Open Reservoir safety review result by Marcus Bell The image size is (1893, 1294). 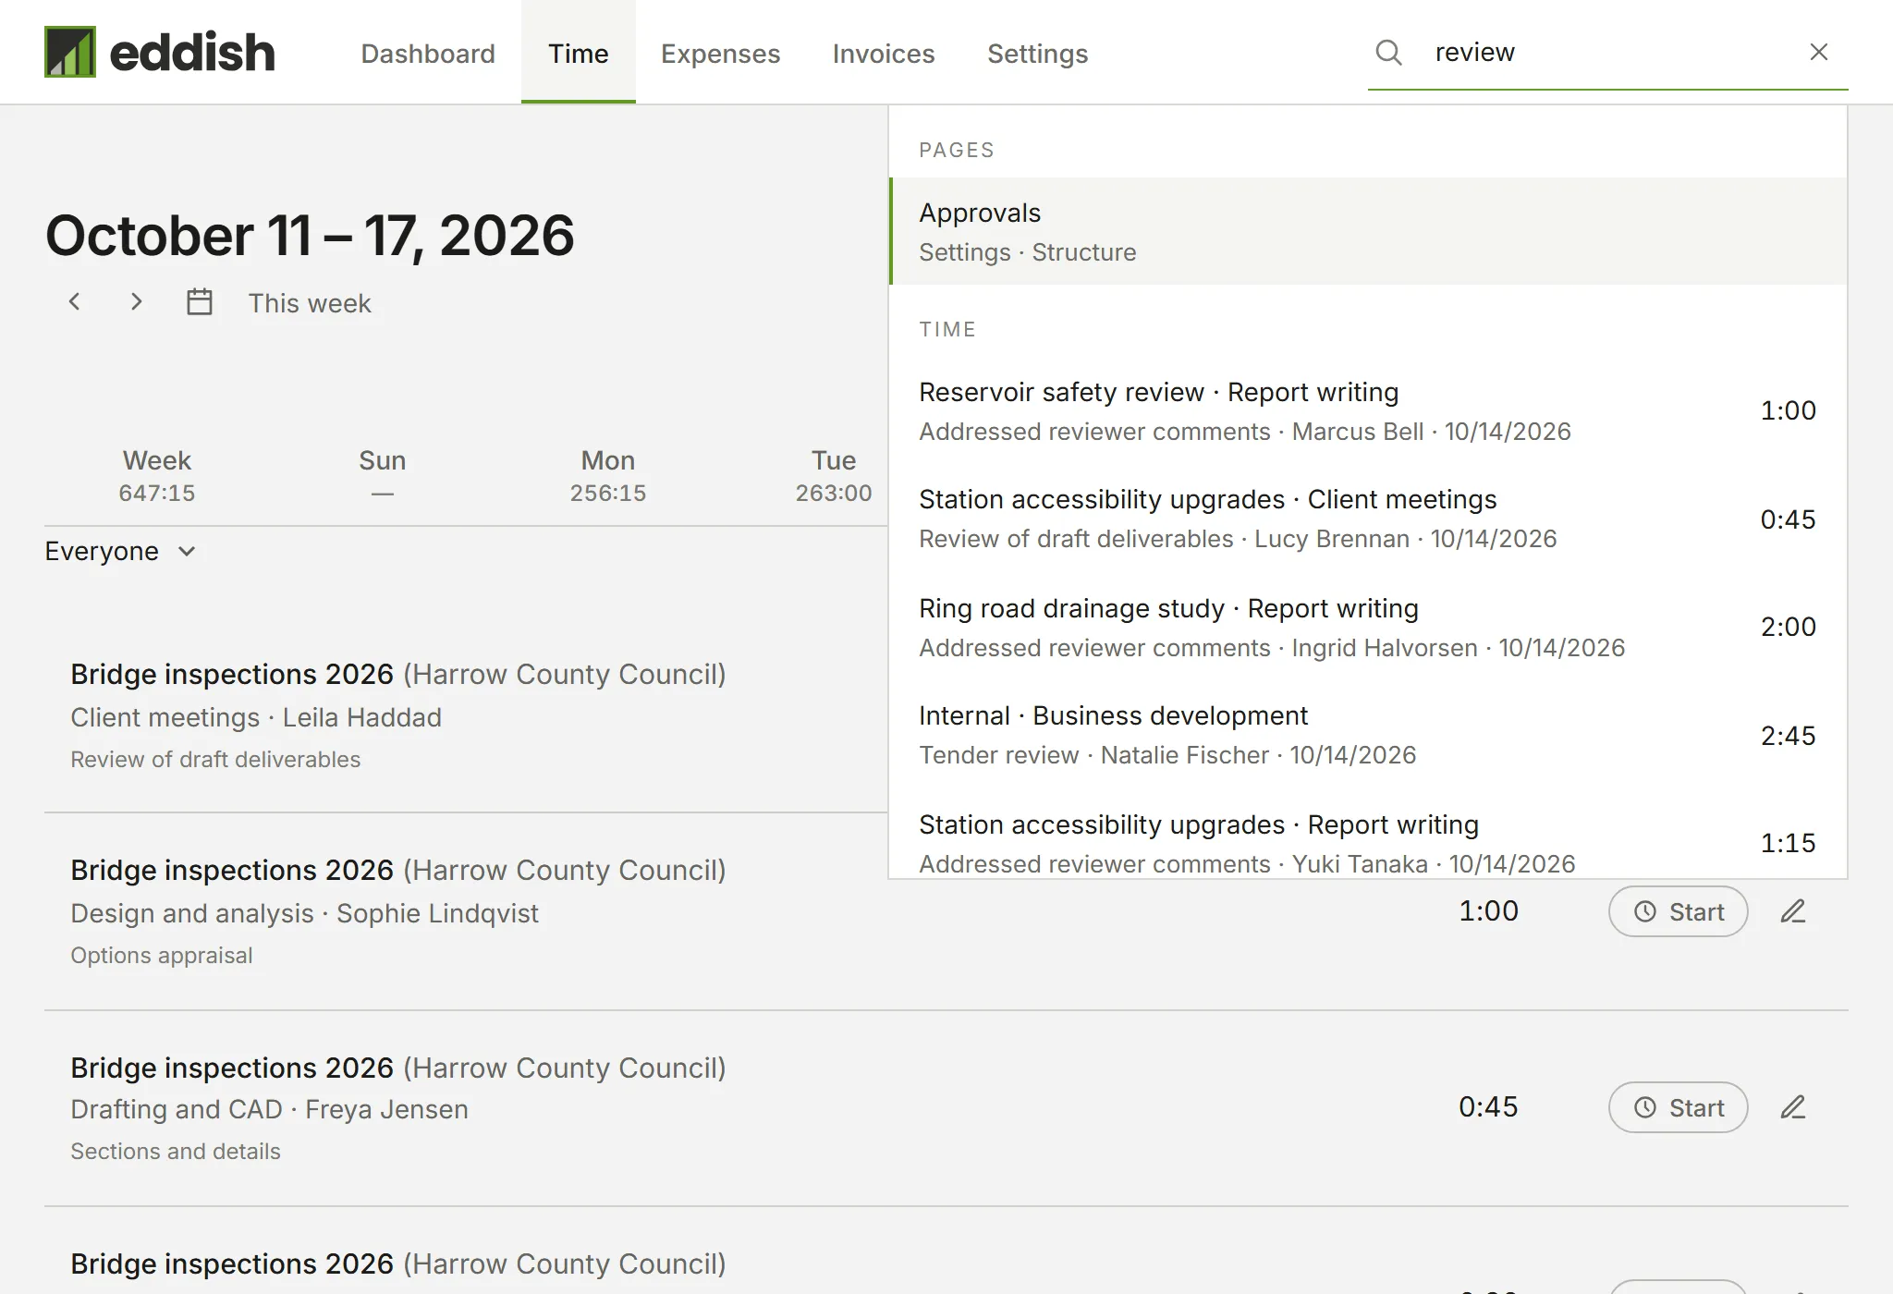click(1368, 411)
